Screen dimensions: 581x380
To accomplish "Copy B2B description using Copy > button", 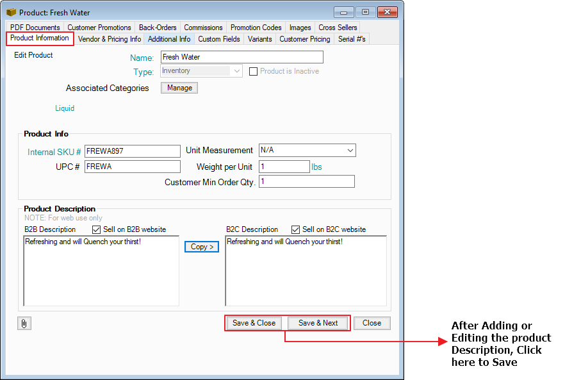I will (202, 247).
